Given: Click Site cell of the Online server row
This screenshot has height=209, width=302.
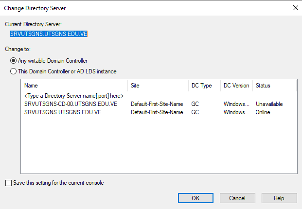Looking at the screenshot, I should point(157,112).
